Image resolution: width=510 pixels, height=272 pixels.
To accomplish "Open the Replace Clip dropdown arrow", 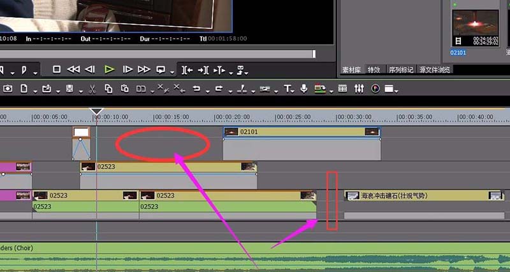I will pos(152,92).
